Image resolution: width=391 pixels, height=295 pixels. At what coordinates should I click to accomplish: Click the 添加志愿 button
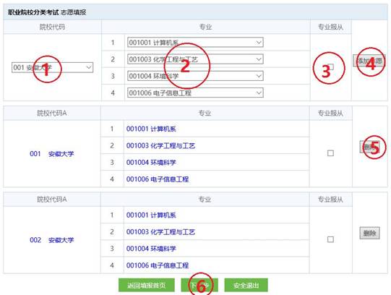369,61
